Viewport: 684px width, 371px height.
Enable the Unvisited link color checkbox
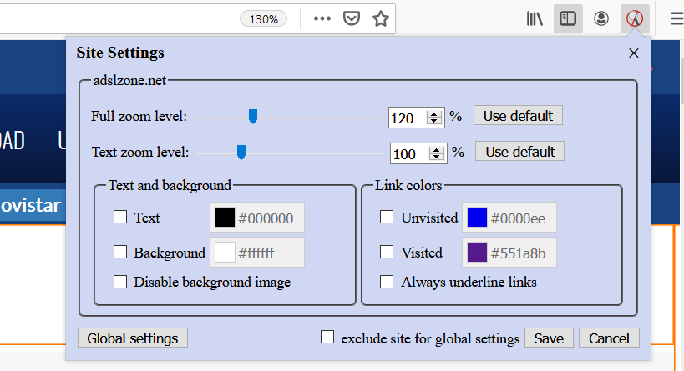[x=387, y=217]
